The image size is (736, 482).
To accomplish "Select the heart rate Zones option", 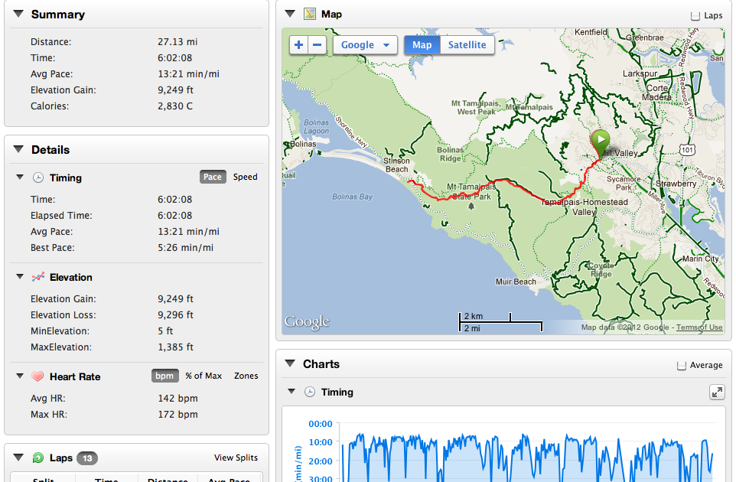I will 246,376.
